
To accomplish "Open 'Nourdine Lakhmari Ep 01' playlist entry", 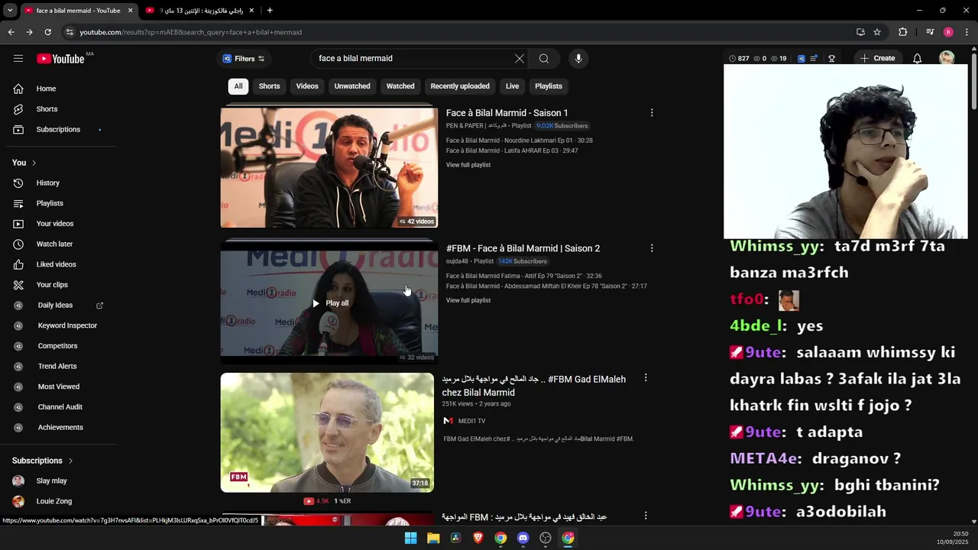I will coord(520,141).
